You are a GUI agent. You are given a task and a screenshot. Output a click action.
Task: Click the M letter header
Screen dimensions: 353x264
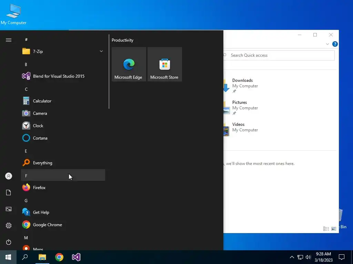tap(26, 238)
